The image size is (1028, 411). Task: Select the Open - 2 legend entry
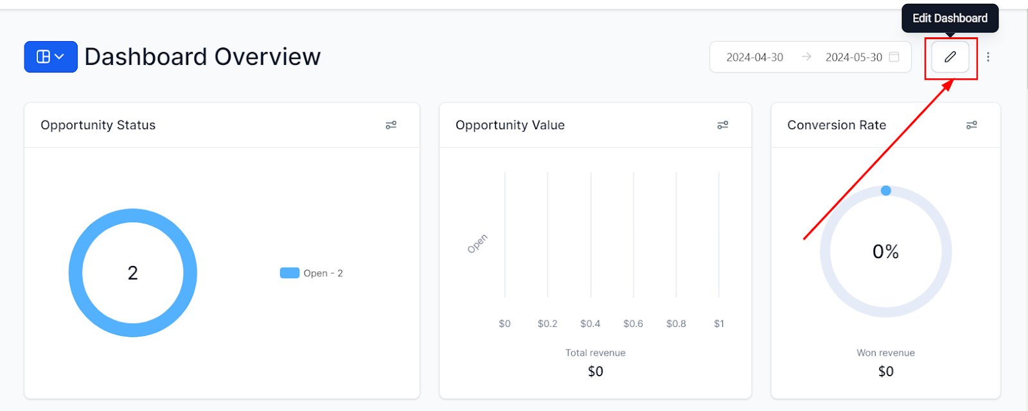323,273
